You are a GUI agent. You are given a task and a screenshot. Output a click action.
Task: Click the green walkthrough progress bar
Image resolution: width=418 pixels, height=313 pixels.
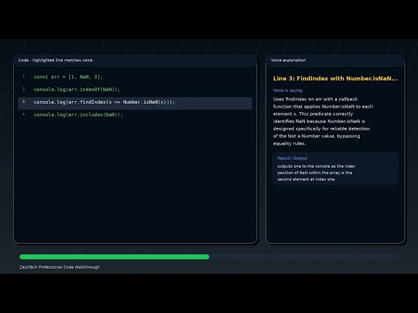(x=114, y=257)
